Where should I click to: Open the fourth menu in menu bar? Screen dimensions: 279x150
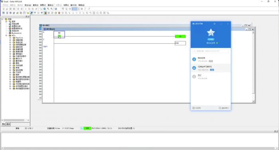pyautogui.click(x=28, y=5)
